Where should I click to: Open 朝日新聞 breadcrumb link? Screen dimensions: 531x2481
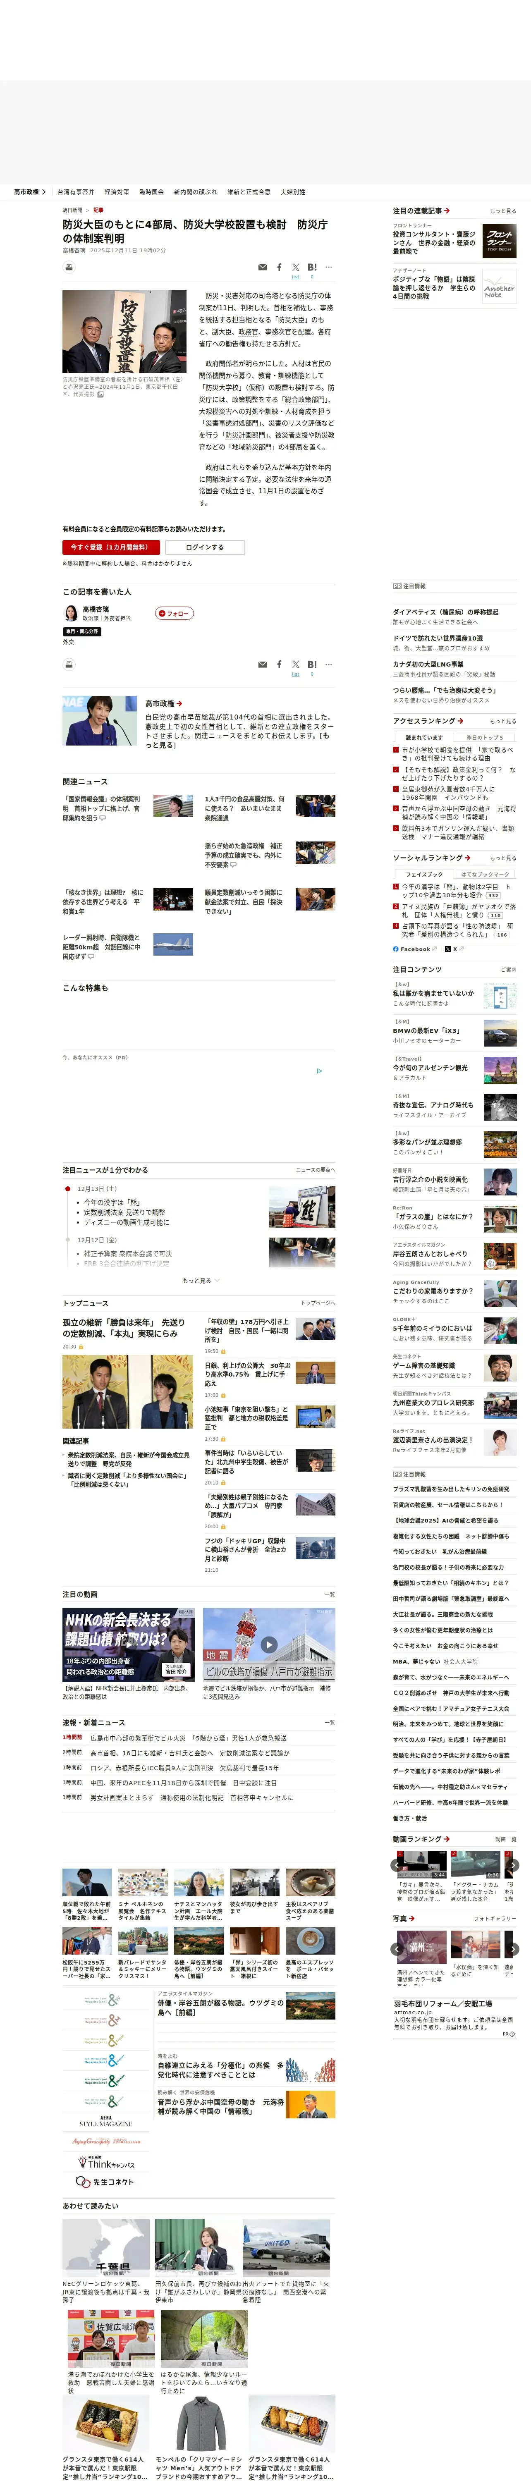(x=72, y=210)
